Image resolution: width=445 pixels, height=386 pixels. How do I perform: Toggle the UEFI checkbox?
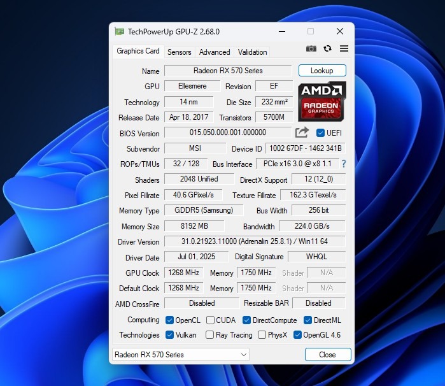[x=320, y=133]
